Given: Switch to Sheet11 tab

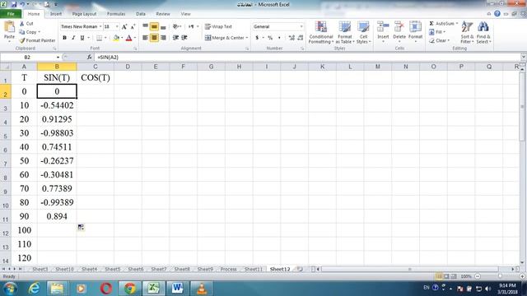Looking at the screenshot, I should (253, 269).
